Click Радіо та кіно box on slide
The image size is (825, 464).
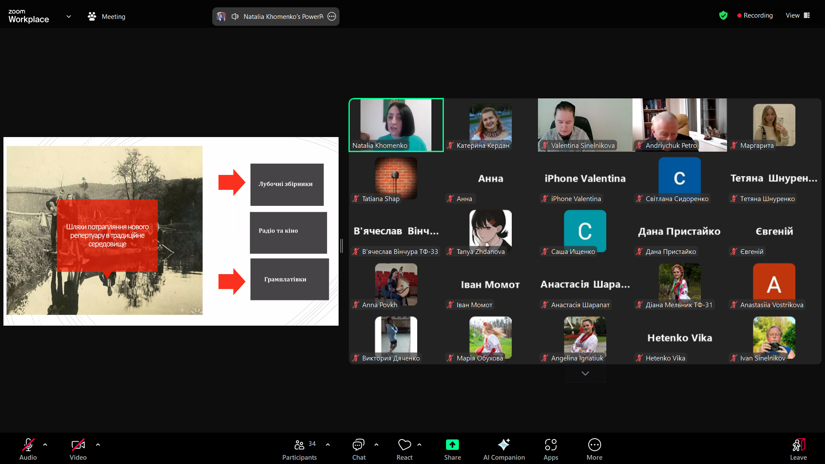pos(288,232)
